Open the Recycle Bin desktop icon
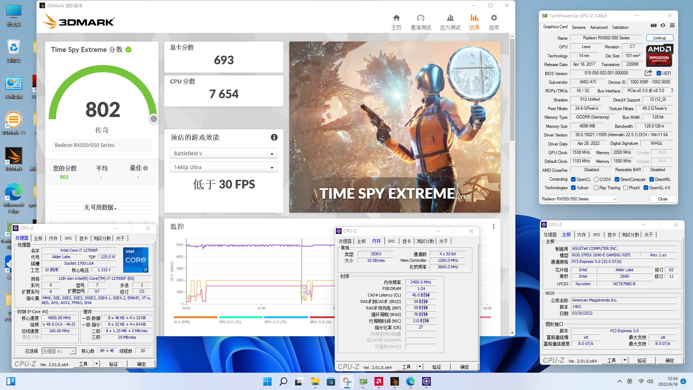This screenshot has height=390, width=693. (x=14, y=51)
